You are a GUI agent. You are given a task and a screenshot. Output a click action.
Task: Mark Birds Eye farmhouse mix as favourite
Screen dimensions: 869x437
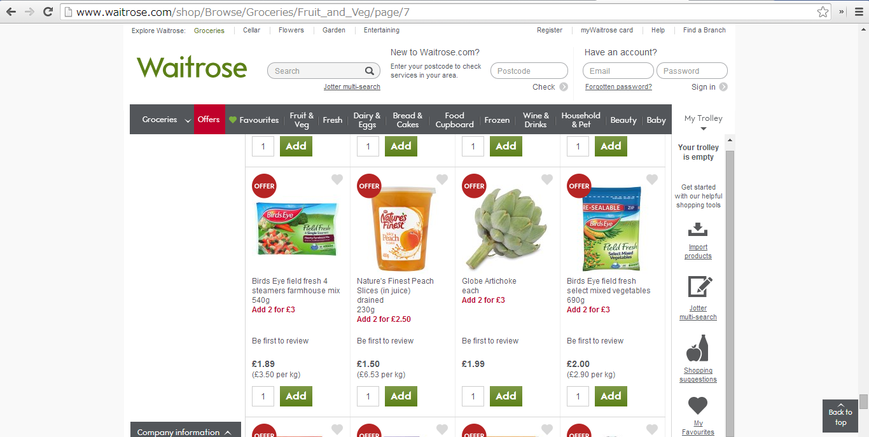click(337, 180)
